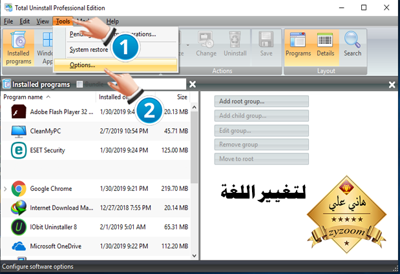Select the Microsoft OneDrive row name
The height and width of the screenshot is (274, 400).
click(x=56, y=246)
